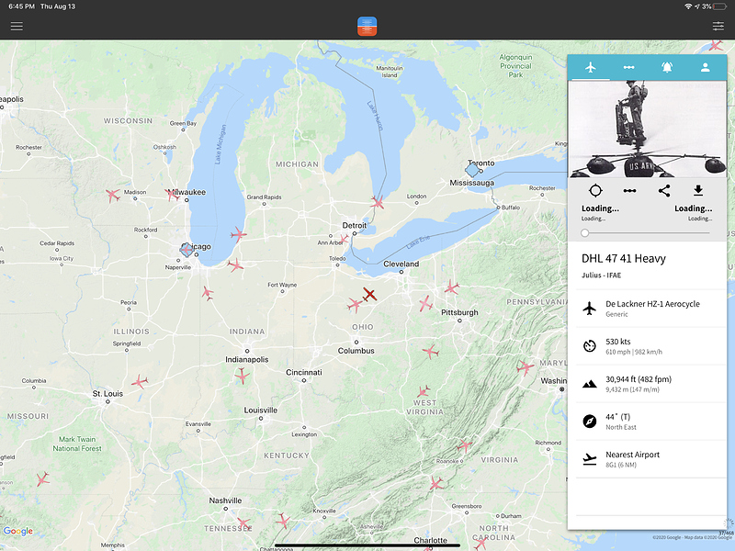The width and height of the screenshot is (735, 551).
Task: Tap the 6:45 PM clock
Action: pos(21,6)
